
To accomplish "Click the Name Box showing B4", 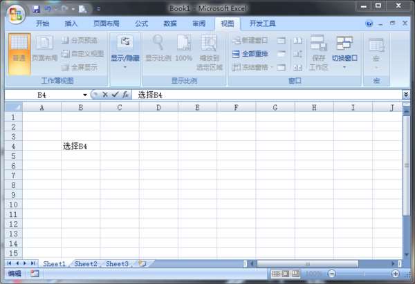I will 41,95.
